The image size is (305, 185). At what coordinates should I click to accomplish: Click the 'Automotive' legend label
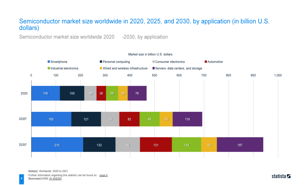(215, 62)
